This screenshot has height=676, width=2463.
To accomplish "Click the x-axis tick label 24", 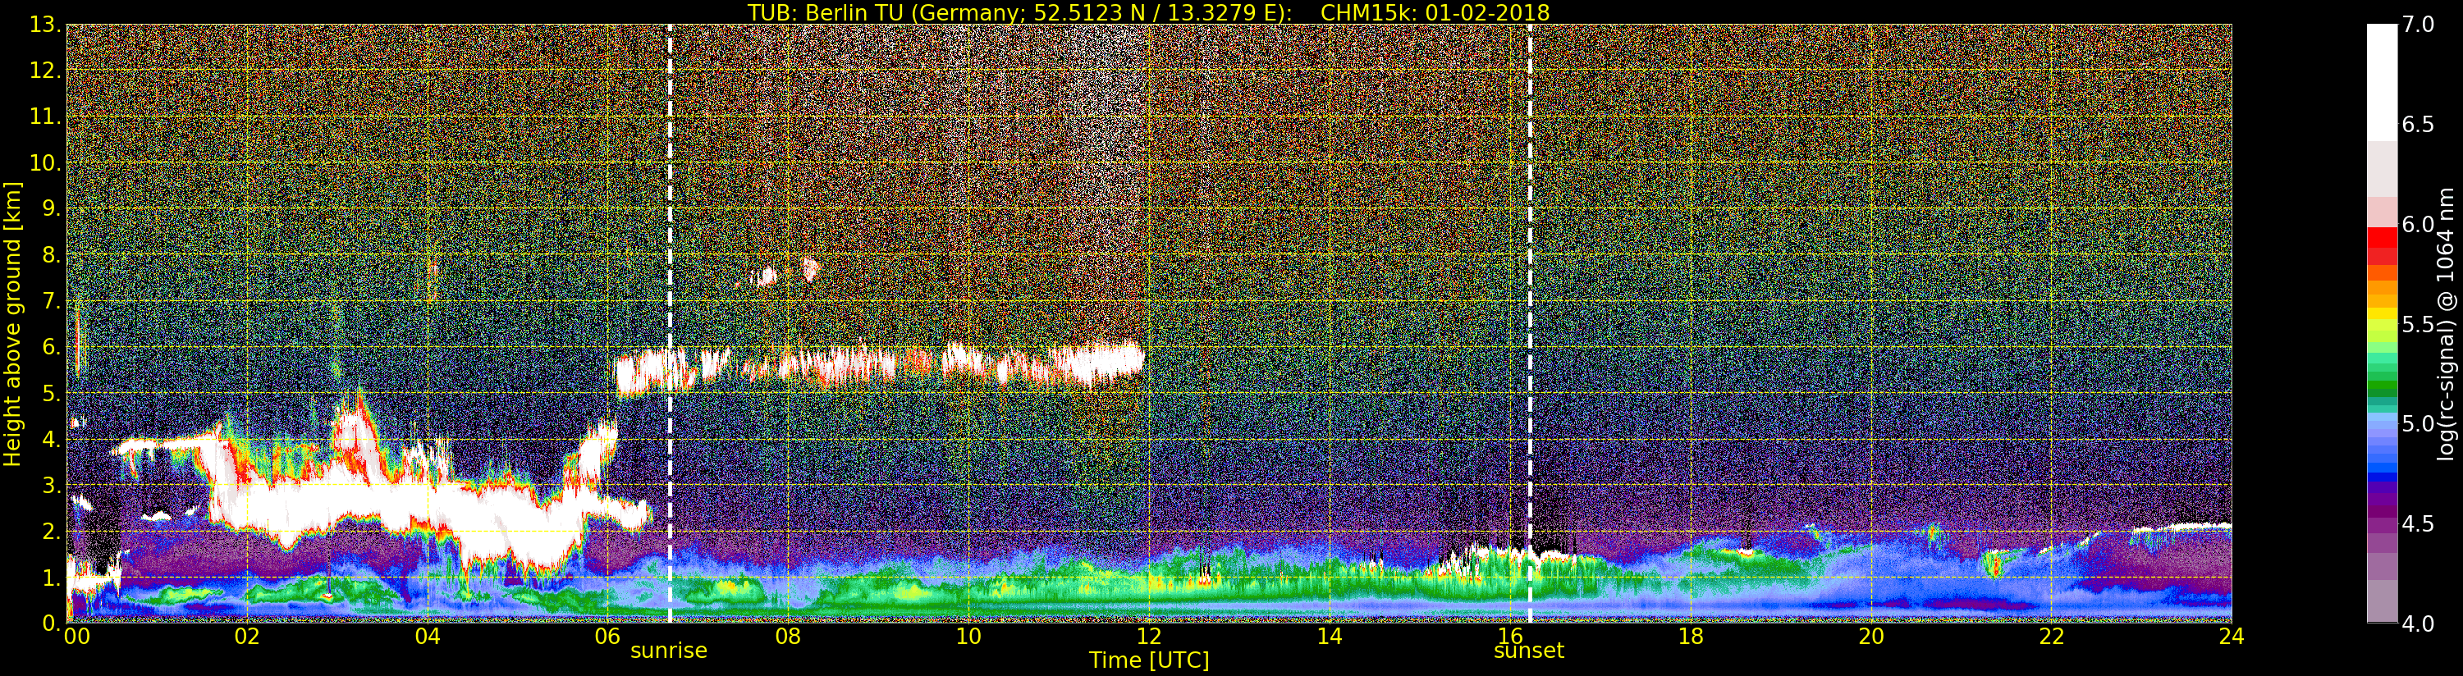I will click(2231, 637).
